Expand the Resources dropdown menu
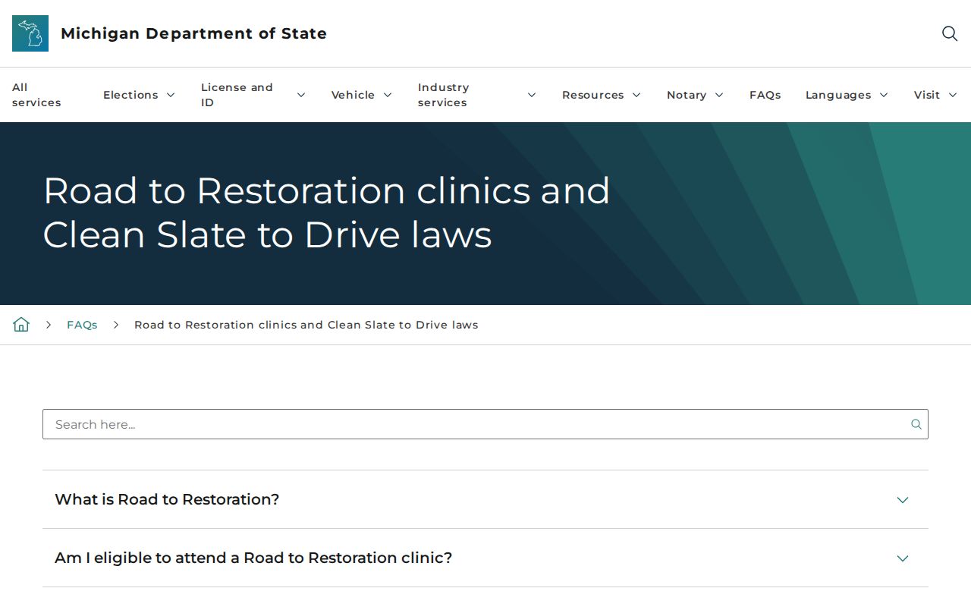Viewport: 971px width, 607px height. 601,95
